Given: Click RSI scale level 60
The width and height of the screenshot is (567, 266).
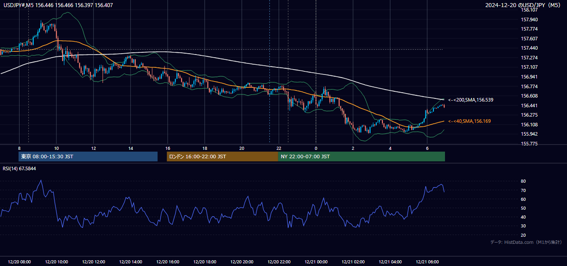Looking at the screenshot, I should 523,199.
